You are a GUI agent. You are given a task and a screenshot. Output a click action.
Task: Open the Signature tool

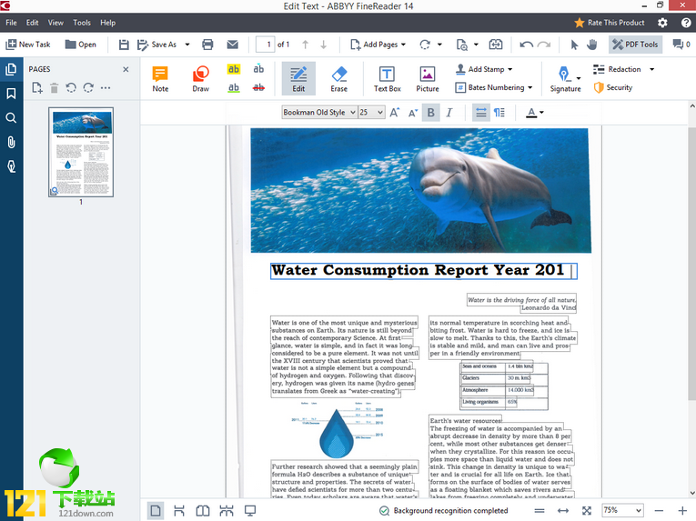click(565, 79)
